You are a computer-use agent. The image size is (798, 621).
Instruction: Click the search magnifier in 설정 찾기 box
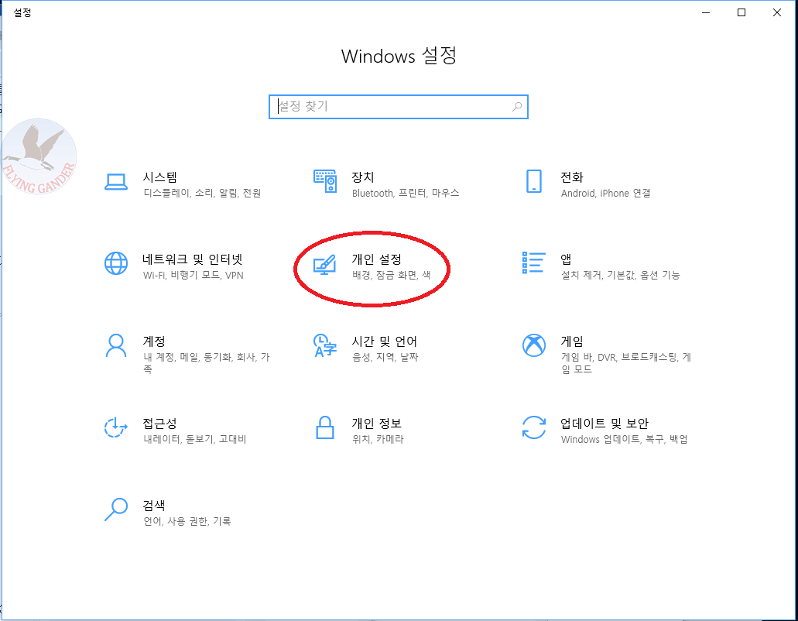517,107
